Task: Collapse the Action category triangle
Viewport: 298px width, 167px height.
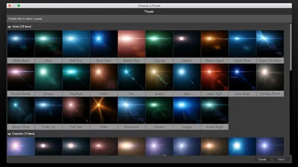Action: [x=9, y=27]
